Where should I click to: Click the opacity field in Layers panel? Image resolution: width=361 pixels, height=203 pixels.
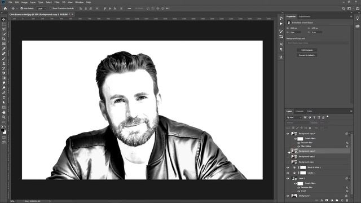(x=323, y=123)
